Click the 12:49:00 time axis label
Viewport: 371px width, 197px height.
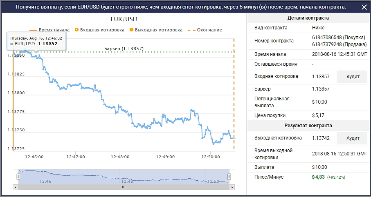(x=166, y=157)
